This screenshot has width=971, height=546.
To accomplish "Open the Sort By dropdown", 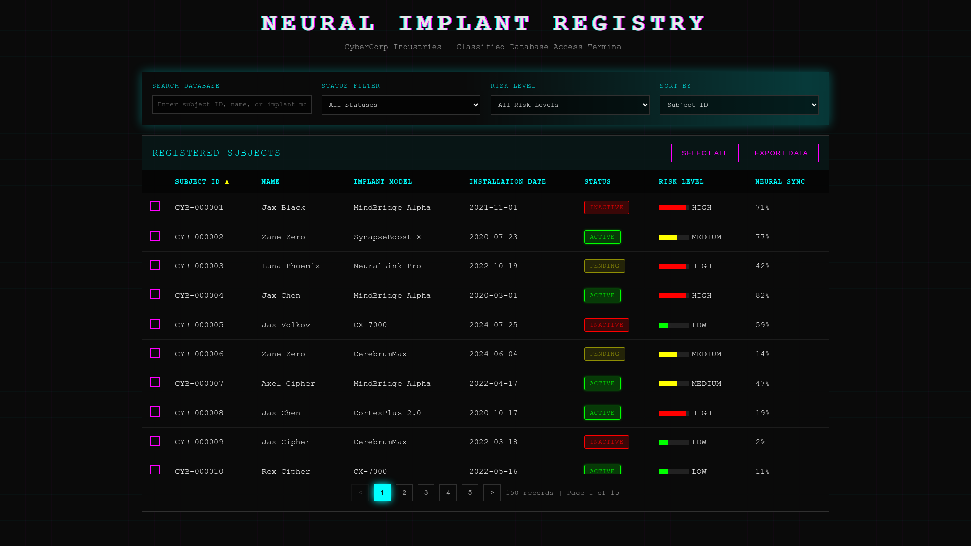I will [x=739, y=105].
